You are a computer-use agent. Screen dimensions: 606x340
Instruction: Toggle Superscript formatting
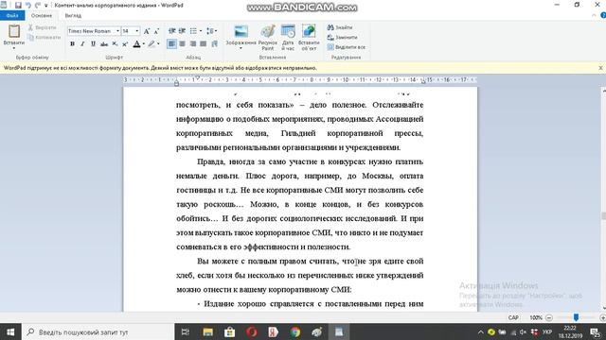point(125,44)
